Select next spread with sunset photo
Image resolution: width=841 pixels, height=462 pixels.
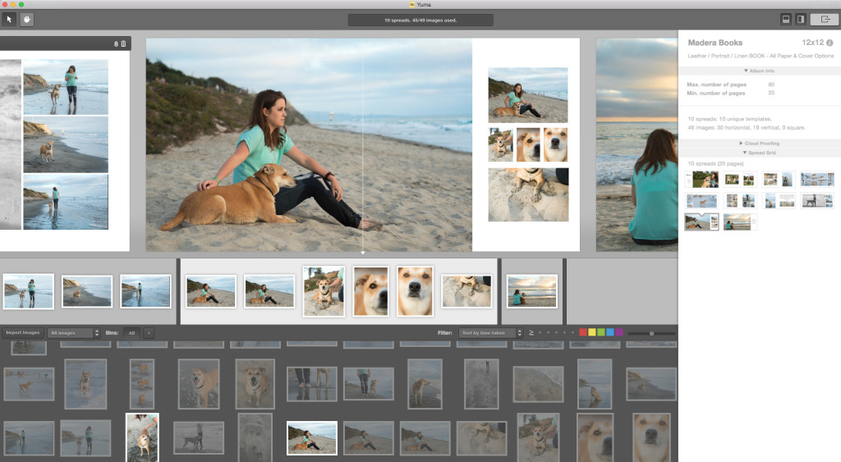tap(636, 144)
